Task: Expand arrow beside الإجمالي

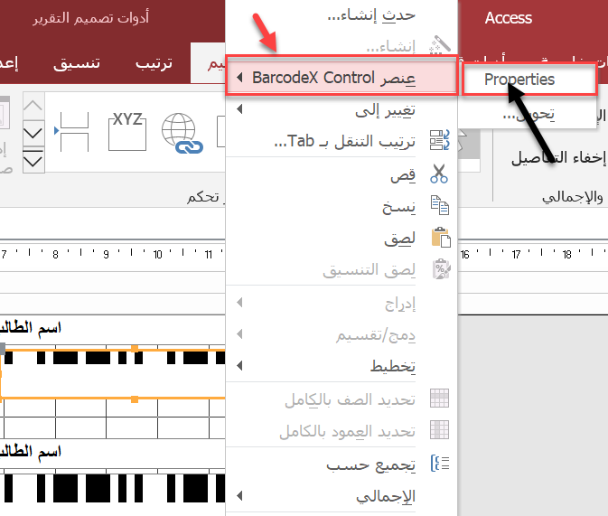Action: pos(239,495)
